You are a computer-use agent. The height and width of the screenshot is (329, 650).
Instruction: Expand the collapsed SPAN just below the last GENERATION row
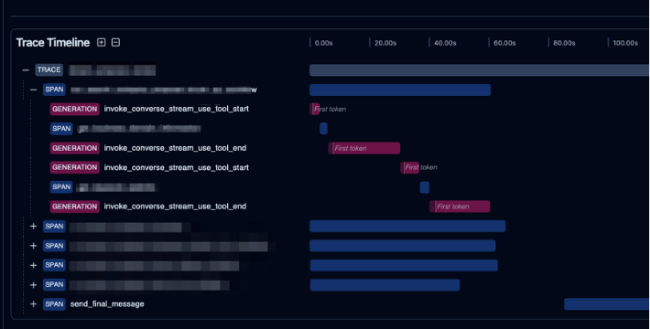point(34,227)
